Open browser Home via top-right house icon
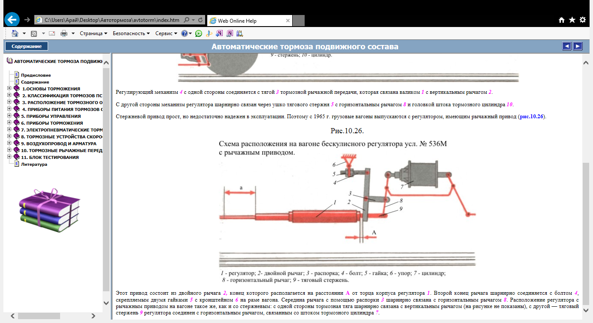This screenshot has width=593, height=323. coord(562,20)
